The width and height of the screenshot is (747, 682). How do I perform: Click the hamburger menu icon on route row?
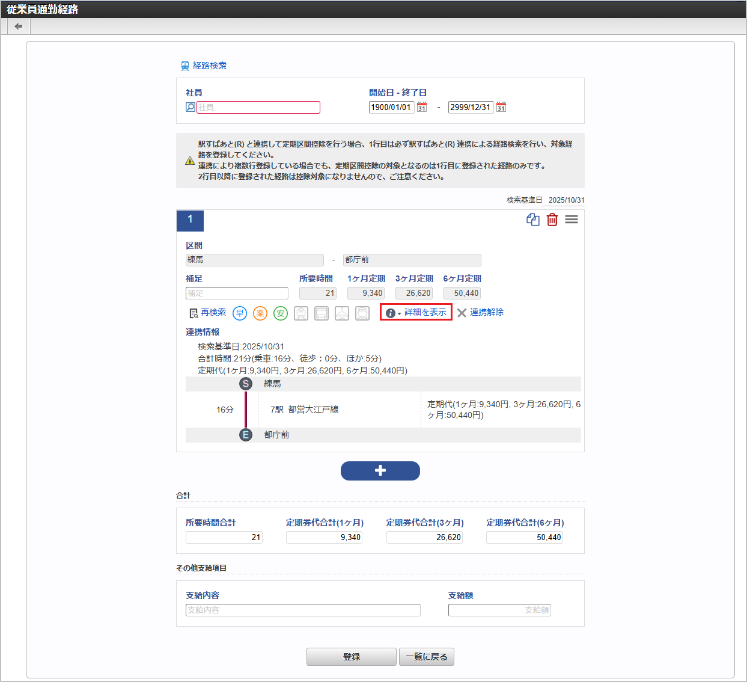pyautogui.click(x=571, y=220)
